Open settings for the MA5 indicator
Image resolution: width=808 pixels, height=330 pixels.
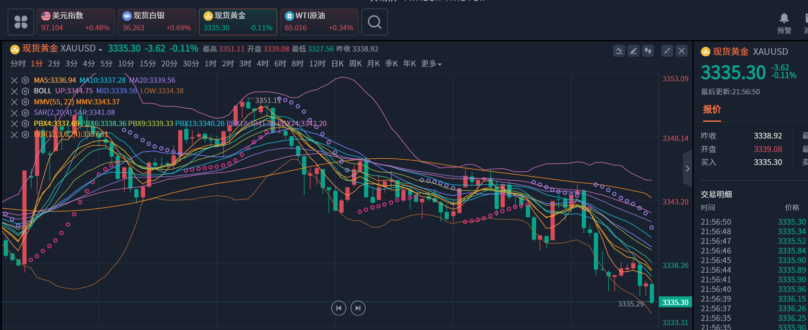(x=26, y=80)
